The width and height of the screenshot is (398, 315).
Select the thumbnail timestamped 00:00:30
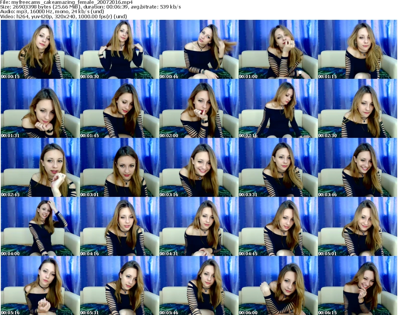pyautogui.click(x=120, y=49)
